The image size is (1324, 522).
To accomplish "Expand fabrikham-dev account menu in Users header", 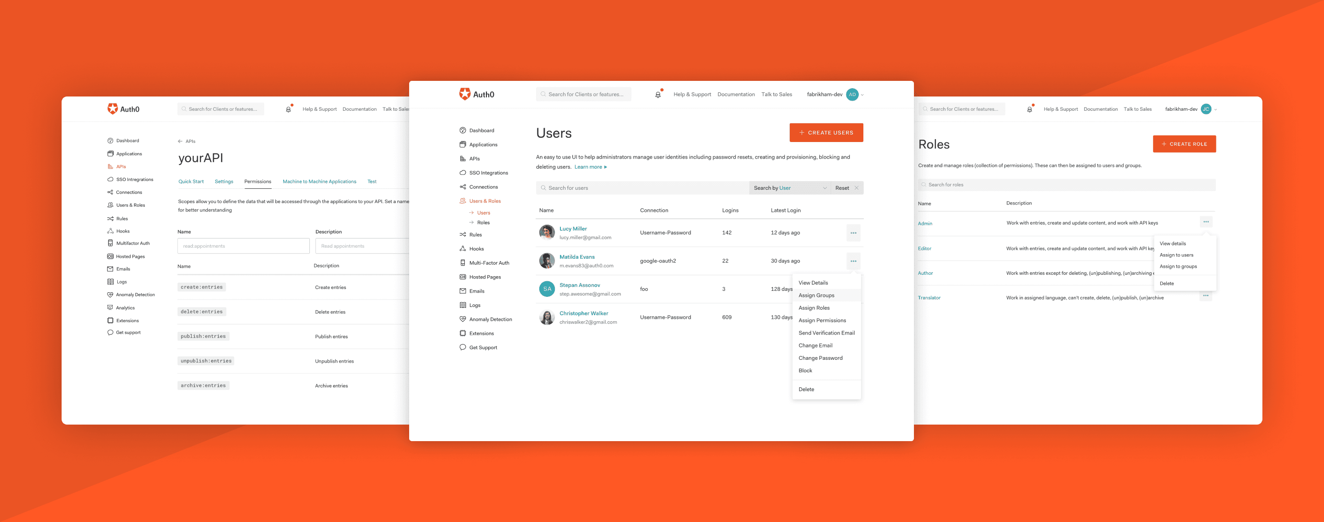I will pyautogui.click(x=862, y=95).
